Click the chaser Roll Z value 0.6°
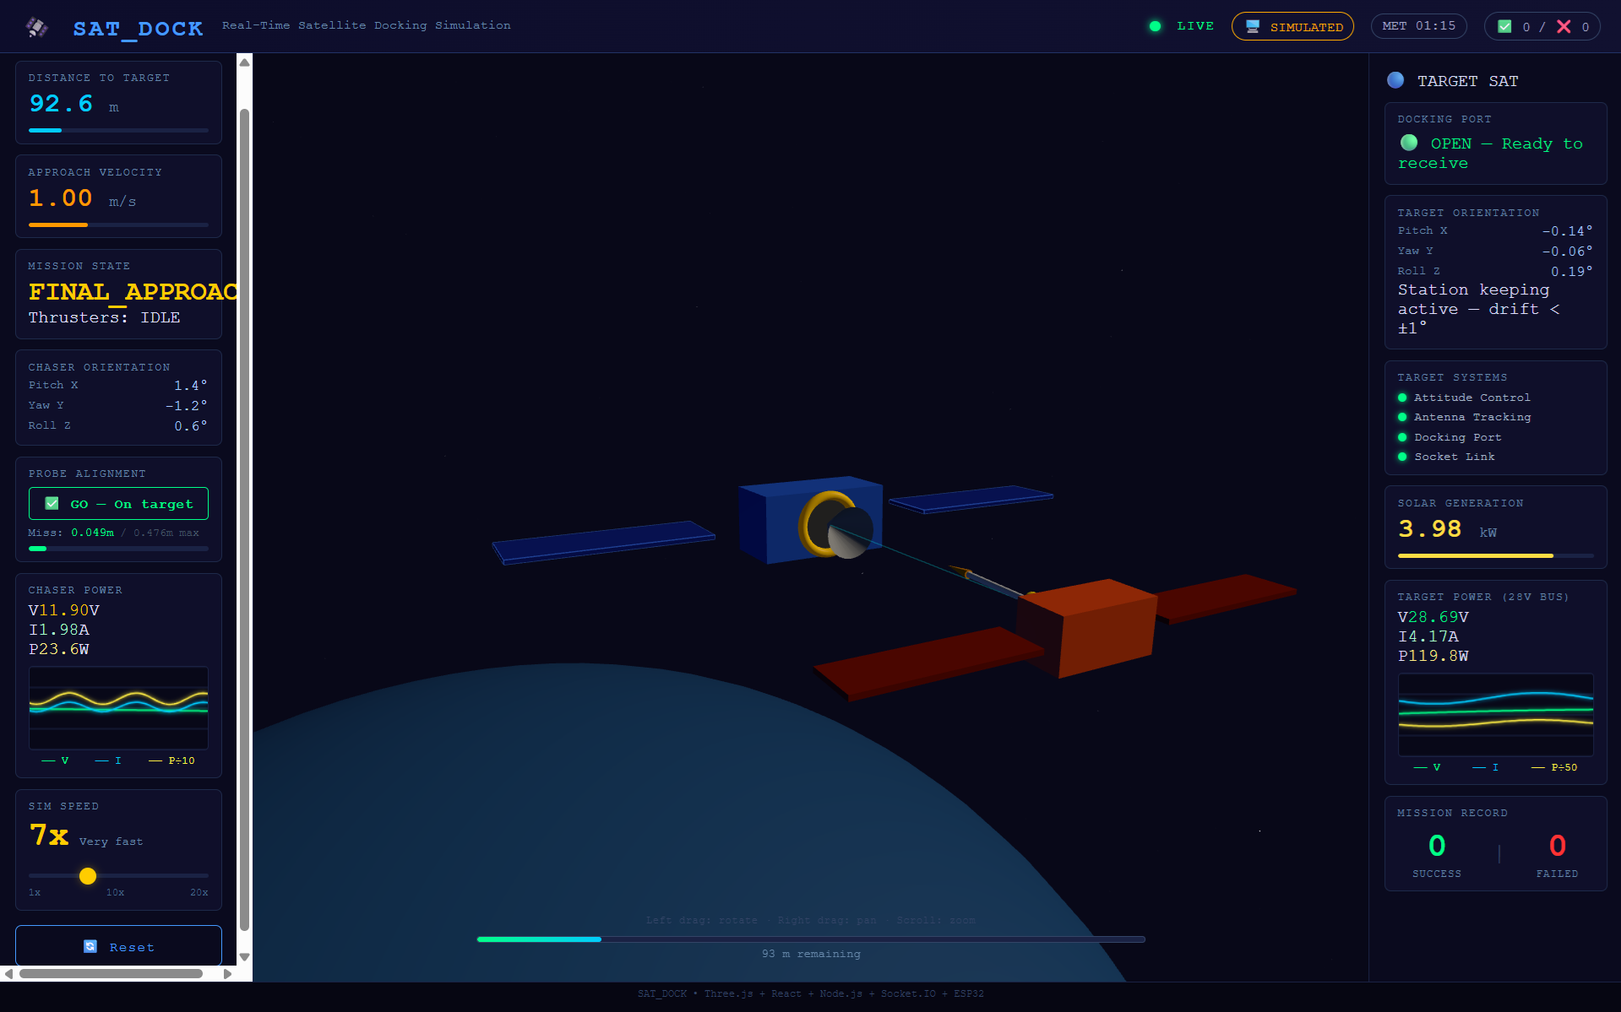Viewport: 1621px width, 1012px height. tap(190, 426)
